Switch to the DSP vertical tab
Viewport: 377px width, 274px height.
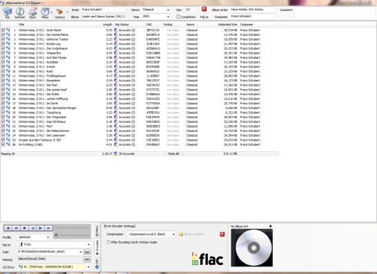(x=97, y=264)
